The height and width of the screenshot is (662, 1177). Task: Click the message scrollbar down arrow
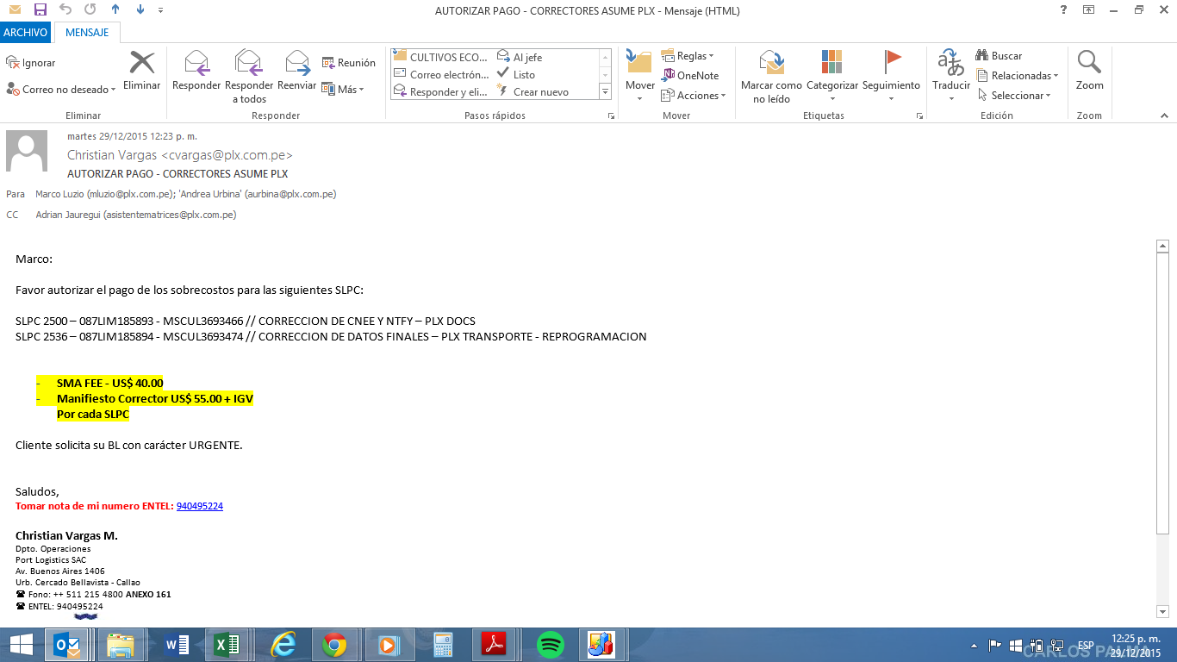click(1161, 611)
